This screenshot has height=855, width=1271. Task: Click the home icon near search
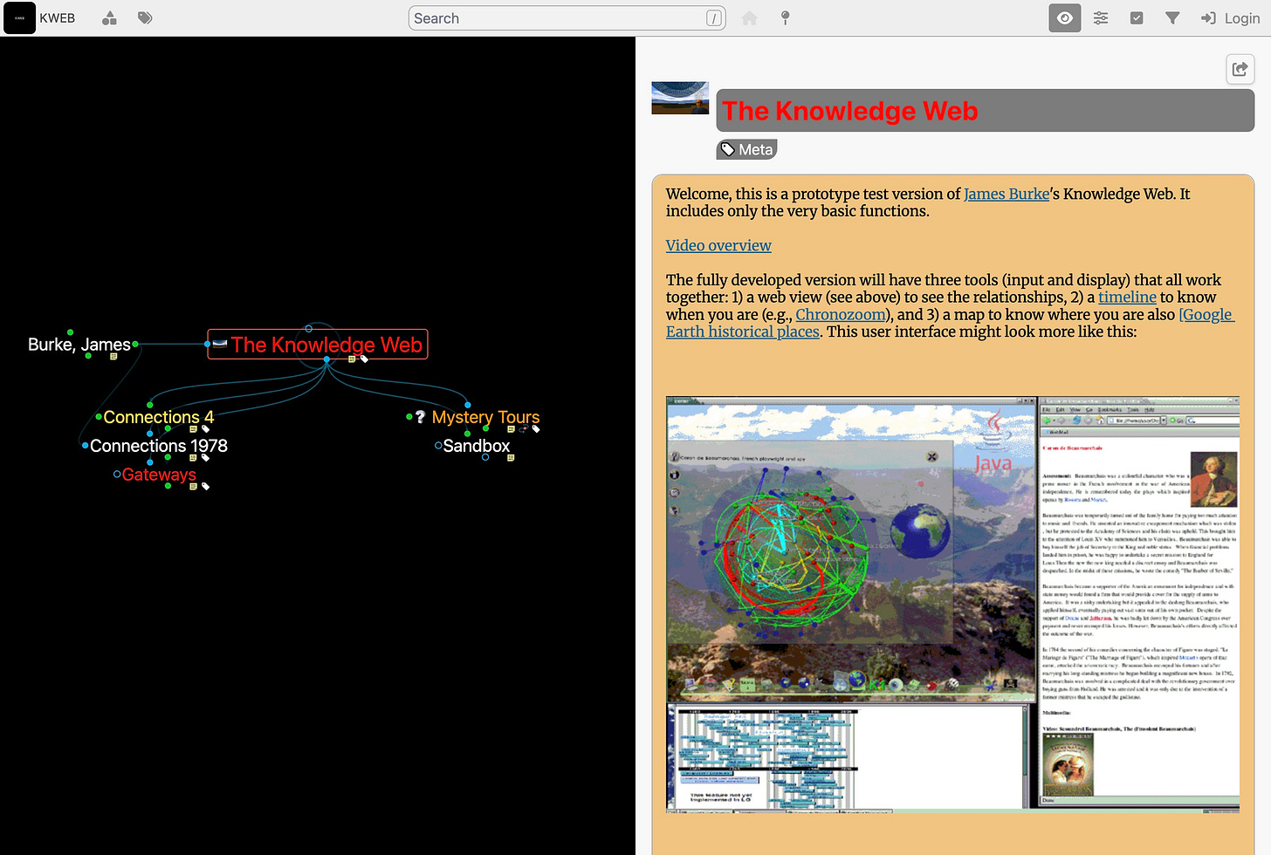click(x=749, y=18)
